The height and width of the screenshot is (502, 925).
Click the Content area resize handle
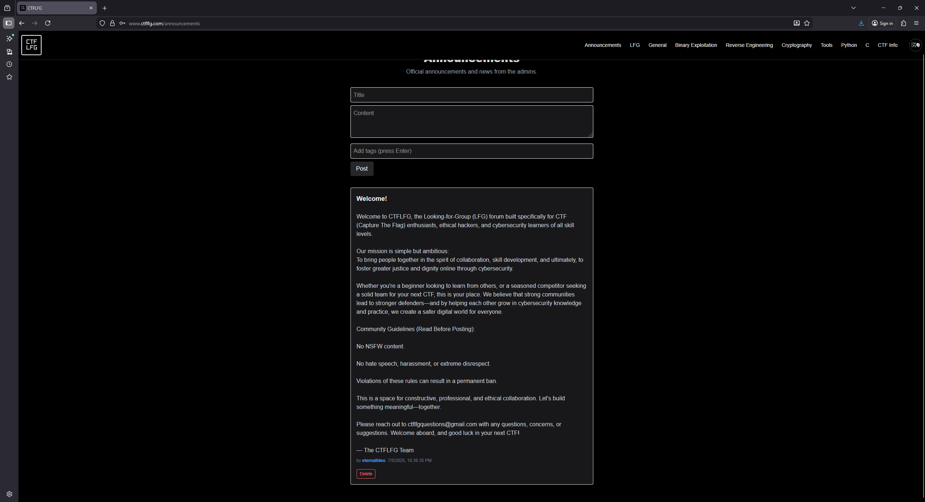coord(590,135)
